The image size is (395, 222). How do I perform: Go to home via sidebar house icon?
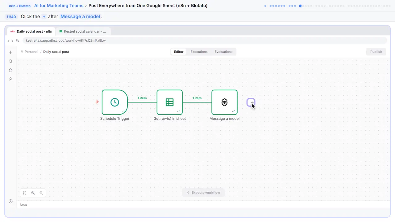[10, 70]
